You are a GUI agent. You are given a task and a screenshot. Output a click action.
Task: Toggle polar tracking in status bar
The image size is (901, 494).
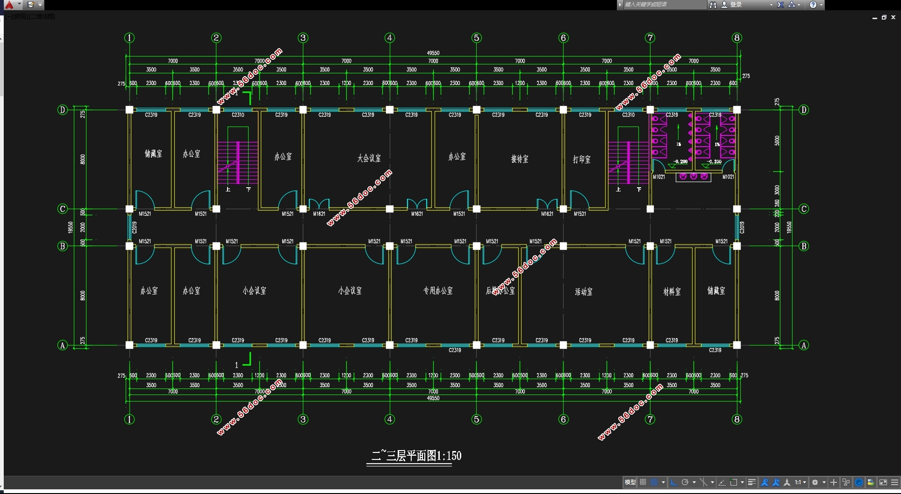click(685, 482)
